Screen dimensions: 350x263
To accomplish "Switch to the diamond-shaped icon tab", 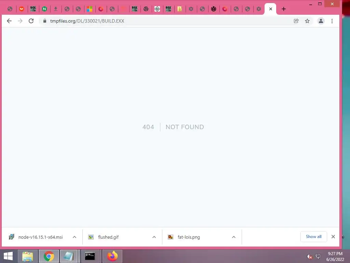I will pyautogui.click(x=157, y=9).
